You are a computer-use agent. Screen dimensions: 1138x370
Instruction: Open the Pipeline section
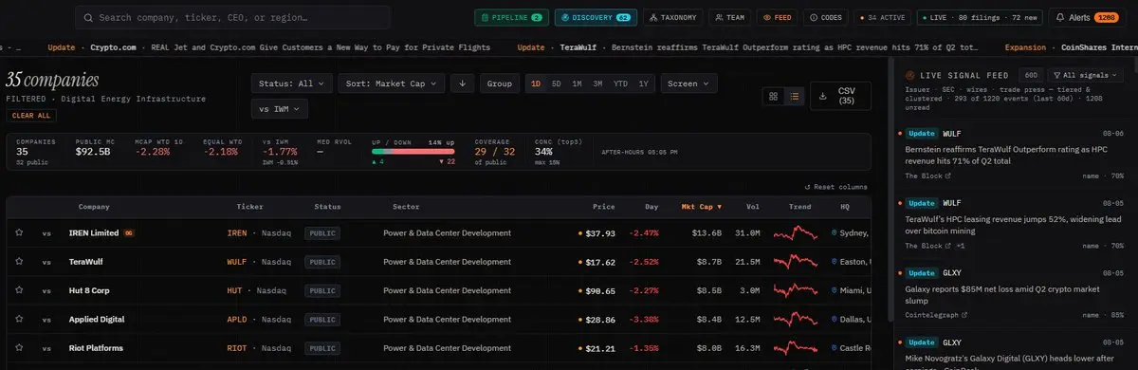(x=511, y=17)
